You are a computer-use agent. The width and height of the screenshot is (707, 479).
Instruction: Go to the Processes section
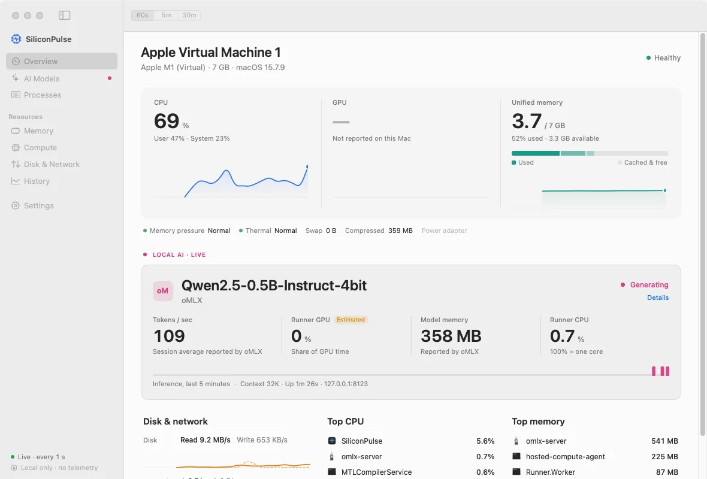click(62, 95)
